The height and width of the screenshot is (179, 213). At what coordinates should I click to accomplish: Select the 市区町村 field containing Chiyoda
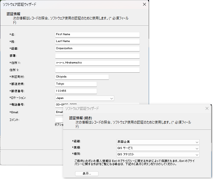[x=82, y=77]
